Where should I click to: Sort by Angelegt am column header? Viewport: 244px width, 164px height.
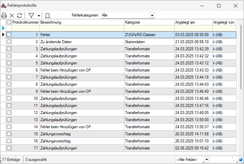click(193, 22)
